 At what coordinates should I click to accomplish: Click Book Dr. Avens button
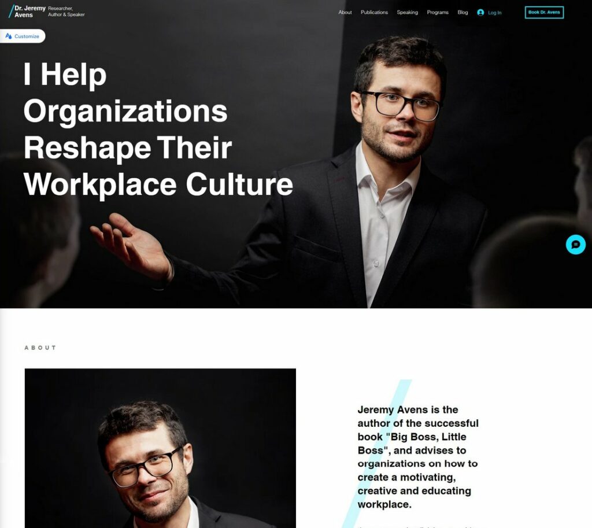[544, 12]
